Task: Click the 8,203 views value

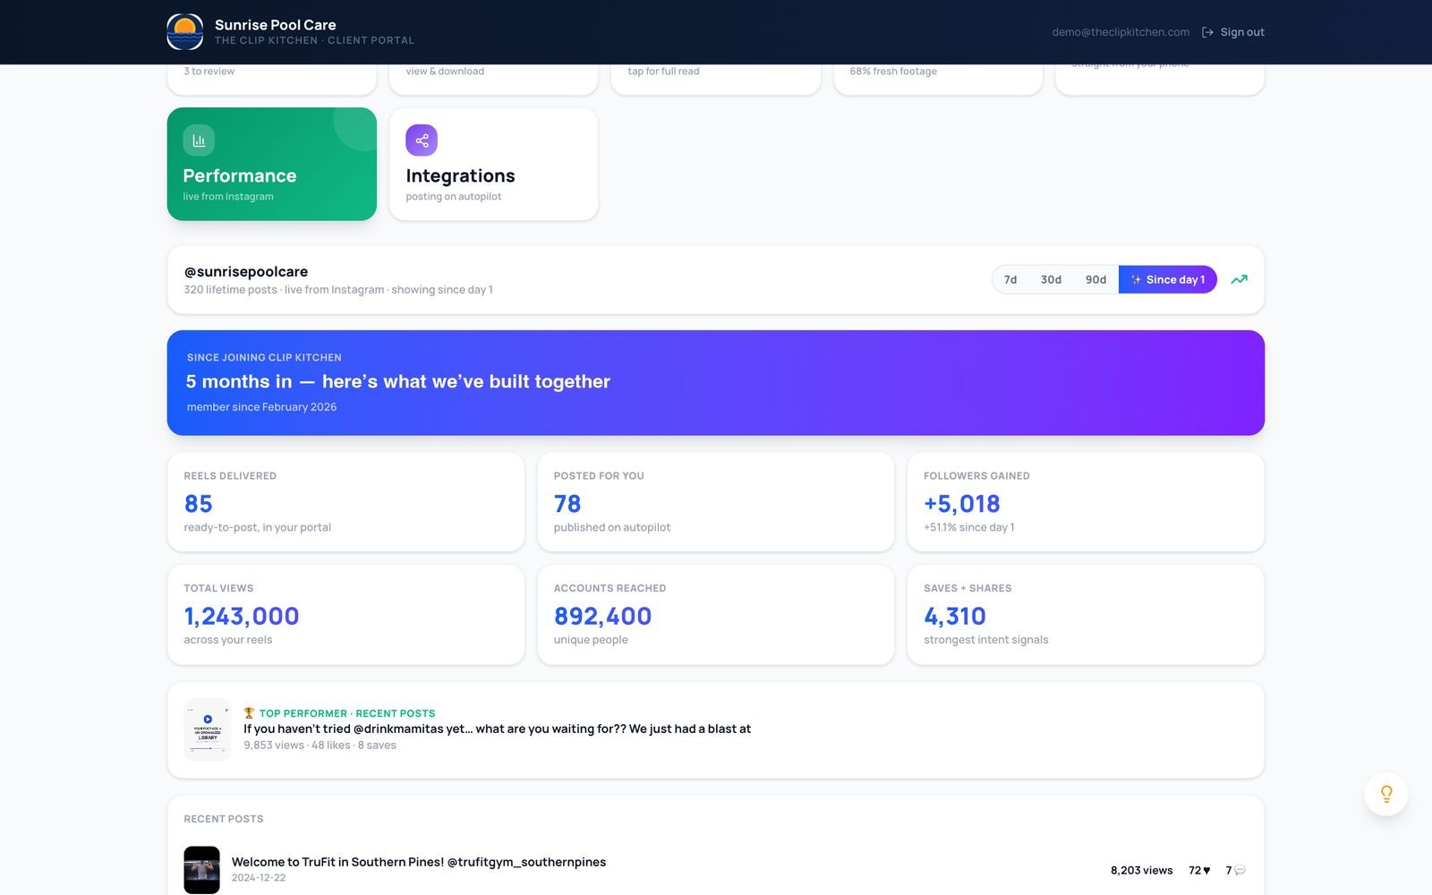Action: pos(1141,870)
